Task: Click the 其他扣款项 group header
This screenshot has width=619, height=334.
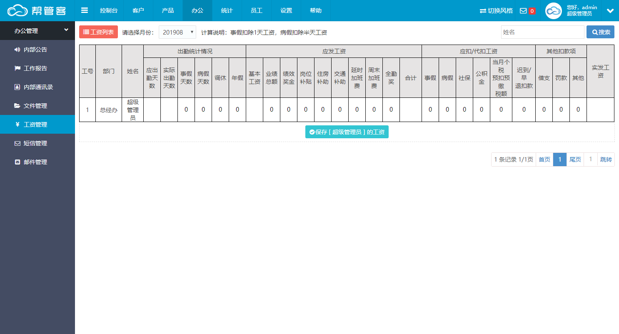Action: click(561, 51)
